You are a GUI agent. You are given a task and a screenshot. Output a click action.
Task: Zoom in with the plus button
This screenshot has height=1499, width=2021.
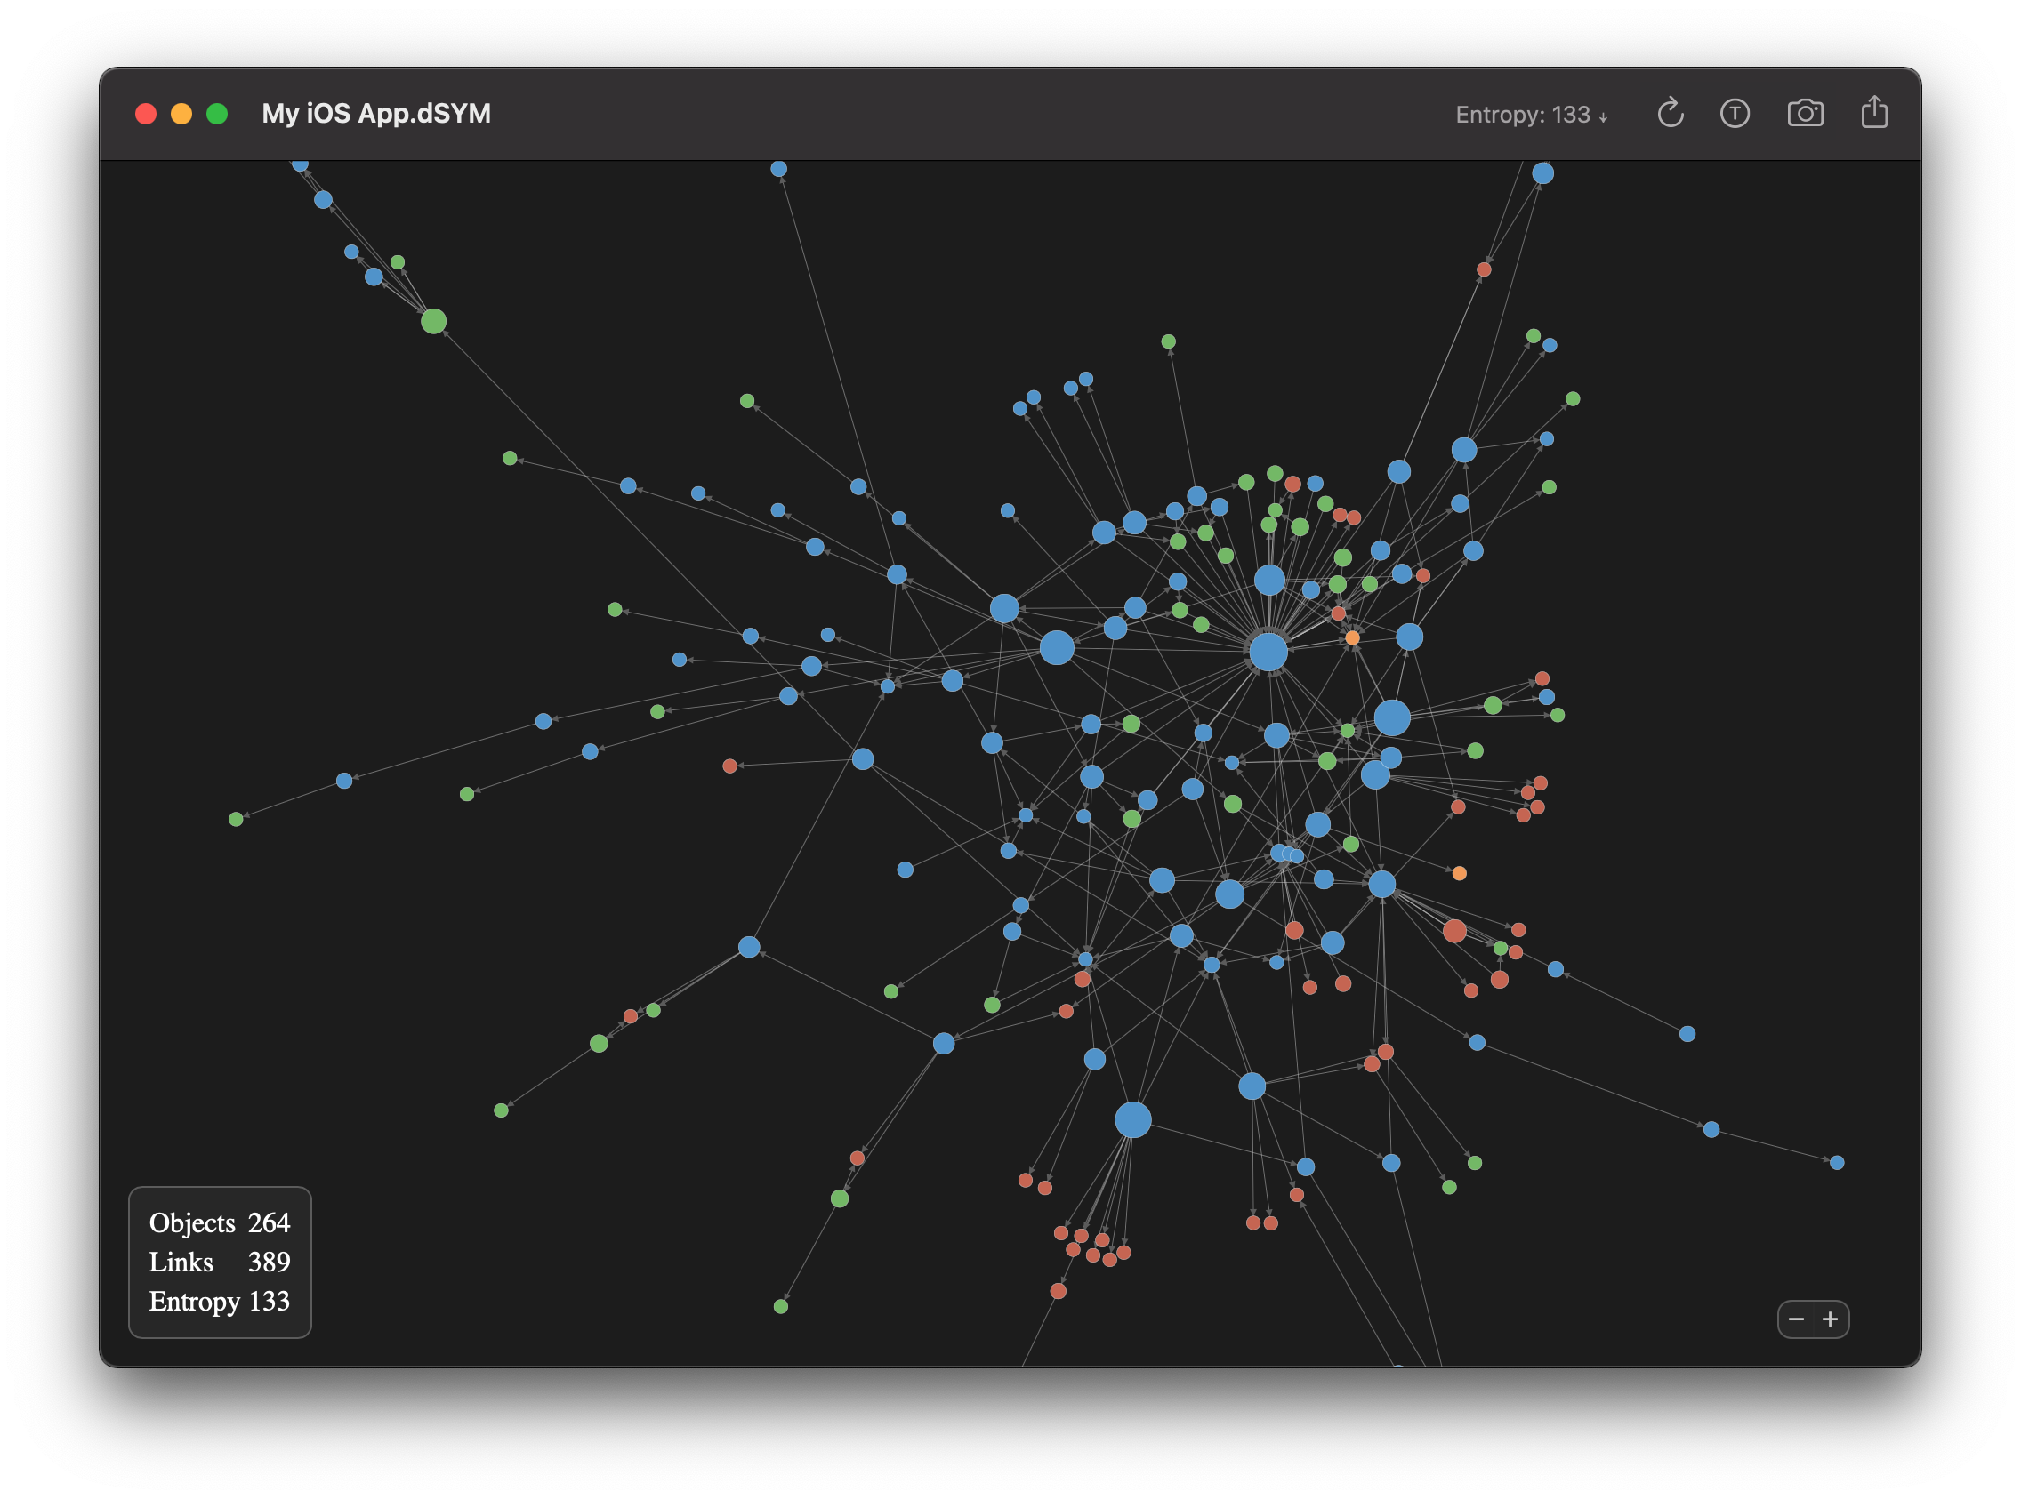(x=1831, y=1319)
